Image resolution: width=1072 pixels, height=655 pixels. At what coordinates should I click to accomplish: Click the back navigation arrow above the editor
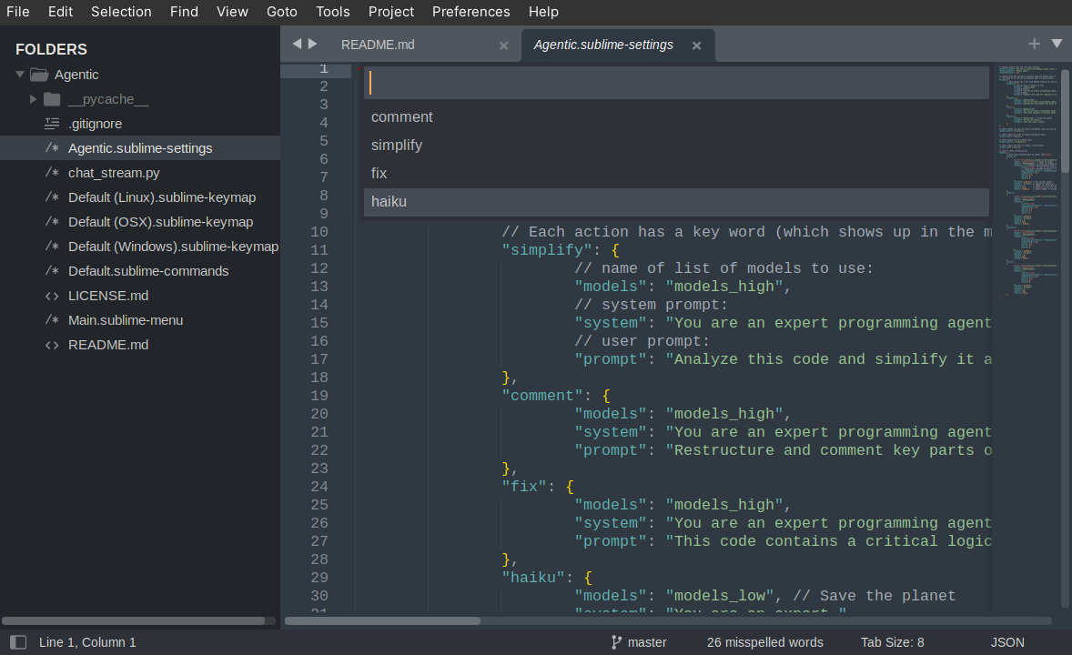pos(296,42)
